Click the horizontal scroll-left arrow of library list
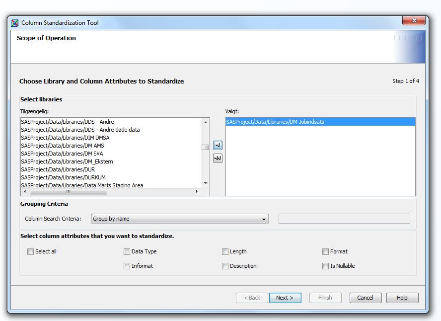The height and width of the screenshot is (321, 441). pos(25,192)
